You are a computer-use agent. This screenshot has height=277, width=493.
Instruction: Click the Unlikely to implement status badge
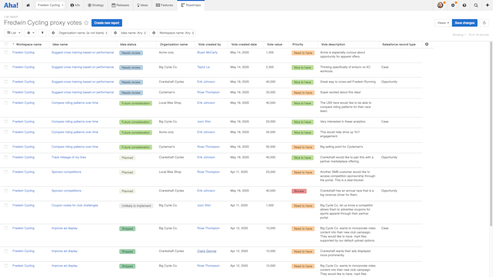136,206
